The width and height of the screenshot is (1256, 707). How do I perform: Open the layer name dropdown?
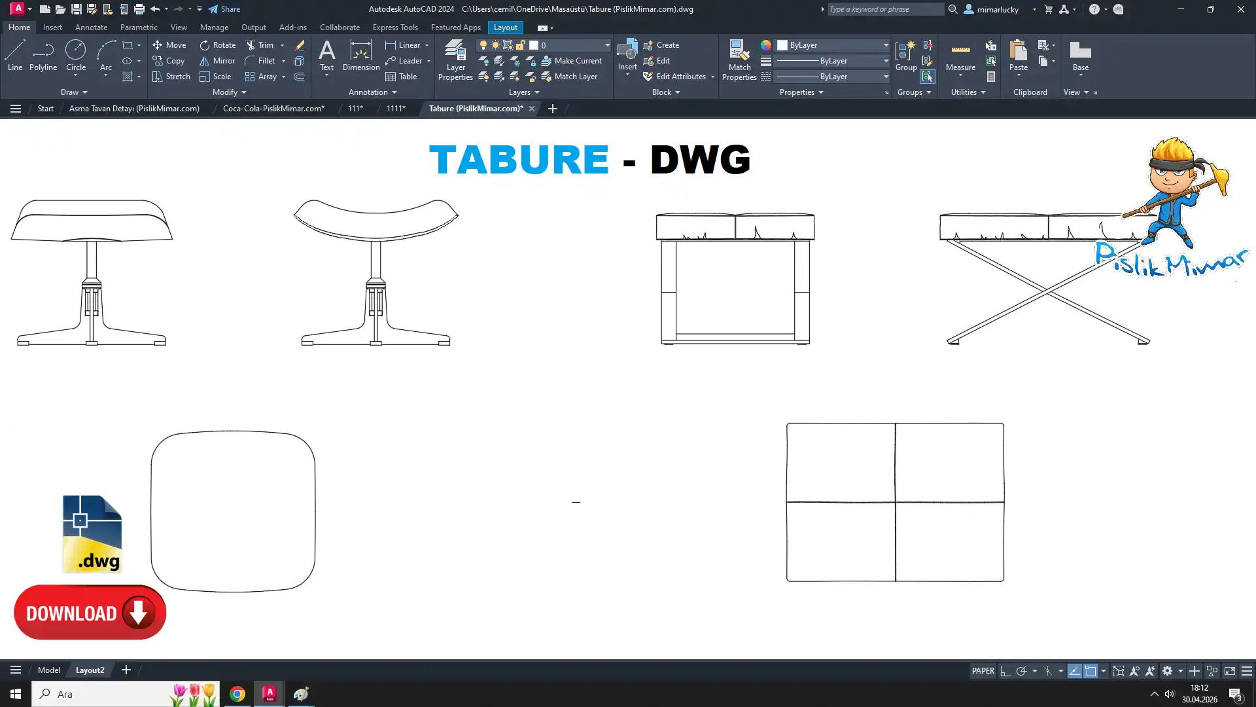[x=607, y=45]
